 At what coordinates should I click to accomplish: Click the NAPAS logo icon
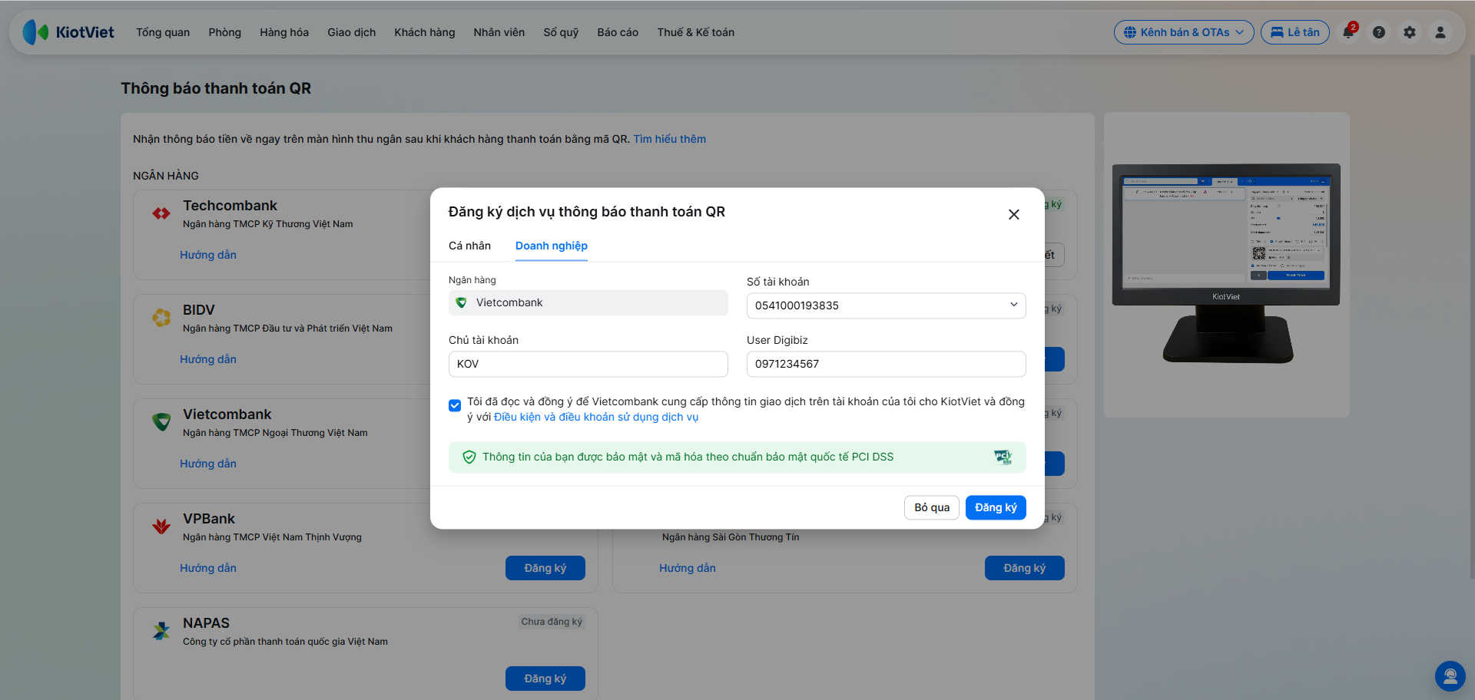161,631
